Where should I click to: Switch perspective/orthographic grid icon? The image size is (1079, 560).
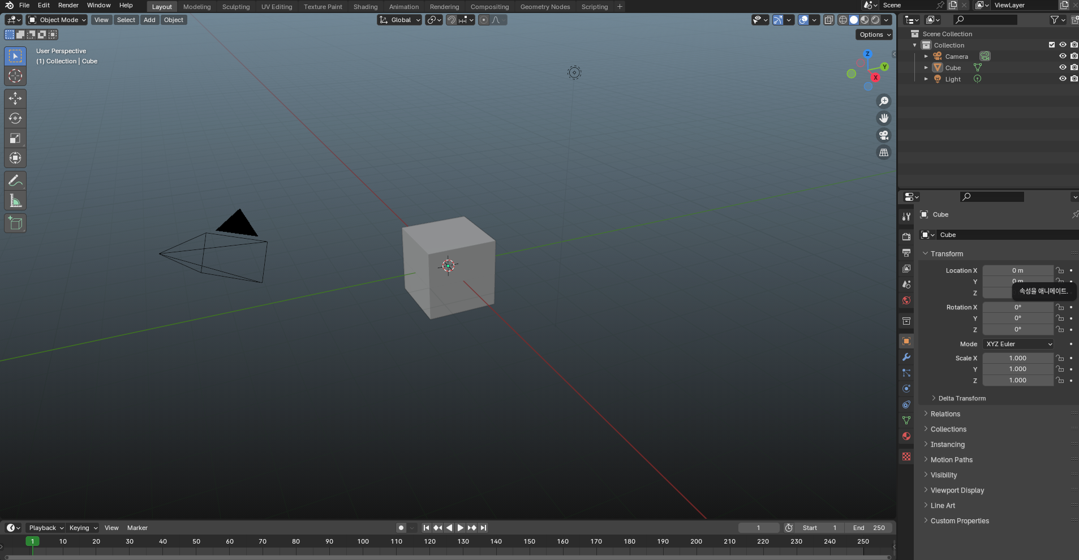pyautogui.click(x=884, y=153)
